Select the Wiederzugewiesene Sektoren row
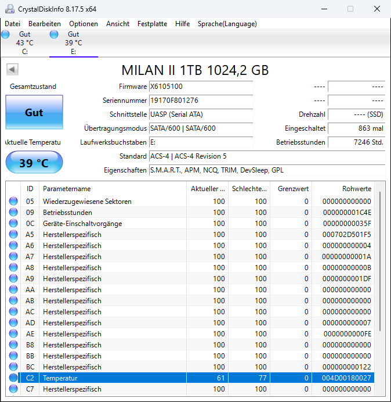The height and width of the screenshot is (402, 391). (x=190, y=201)
